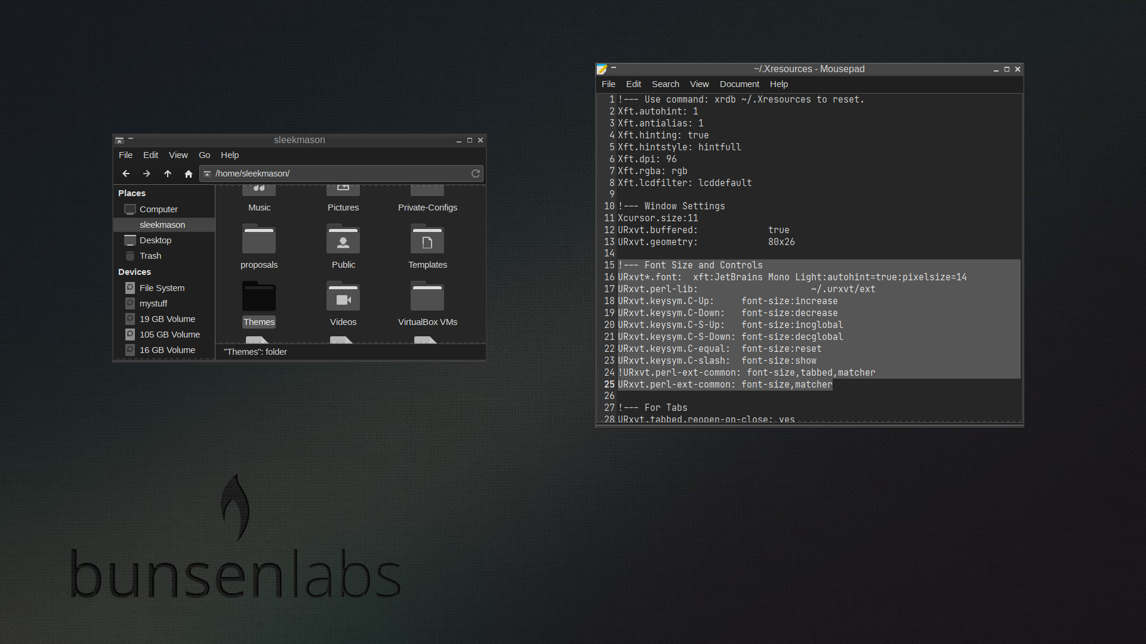Open file manager Help menu
This screenshot has height=644, width=1146.
point(230,155)
